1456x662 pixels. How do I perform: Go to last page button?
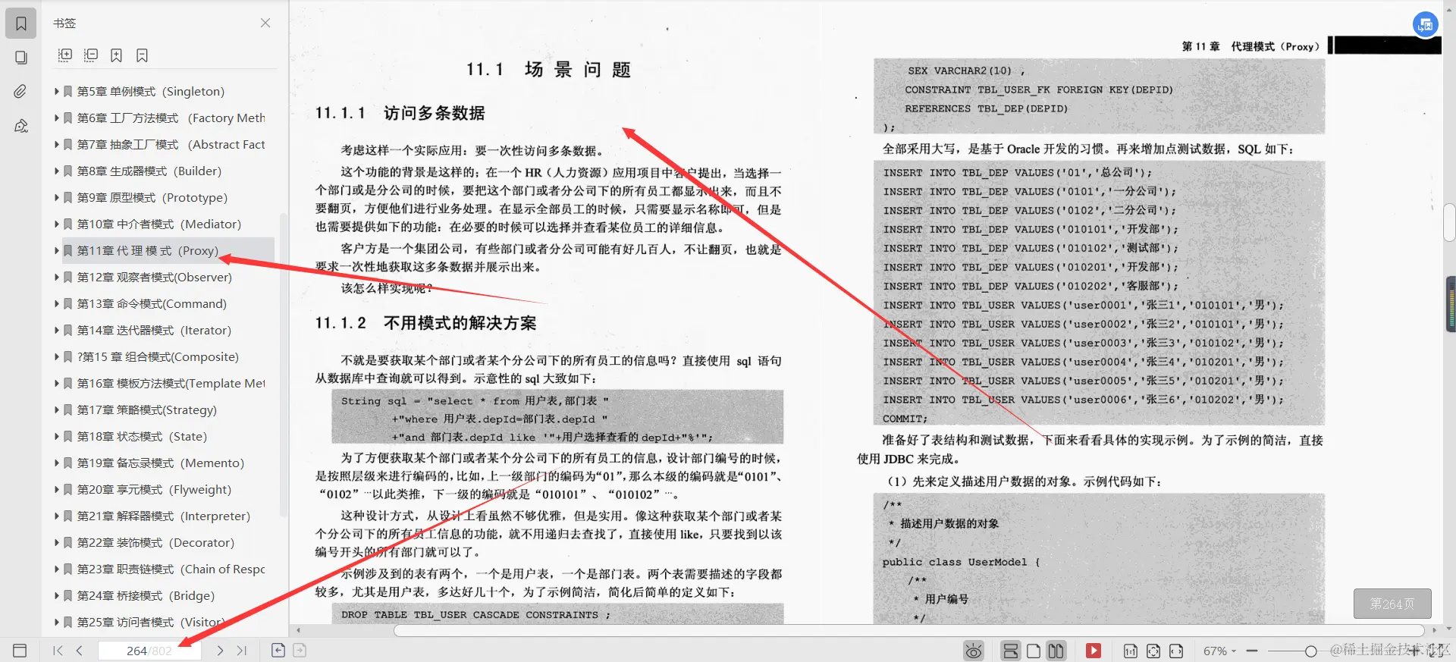242,651
